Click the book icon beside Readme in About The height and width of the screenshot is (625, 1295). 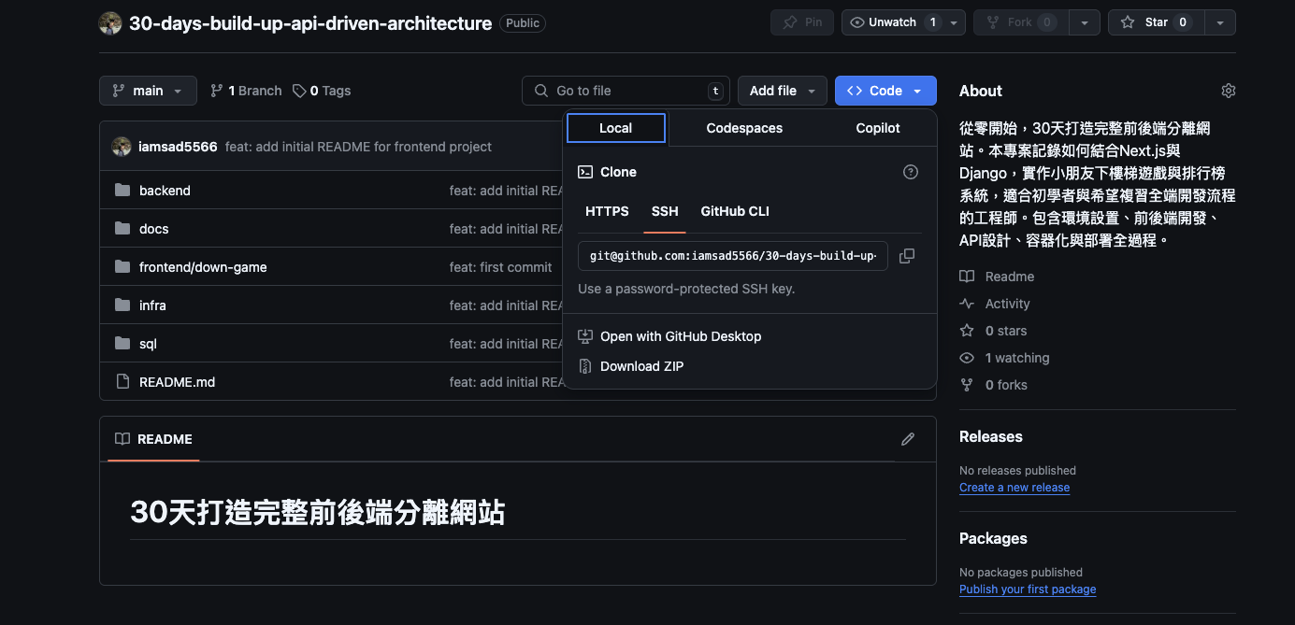point(967,277)
